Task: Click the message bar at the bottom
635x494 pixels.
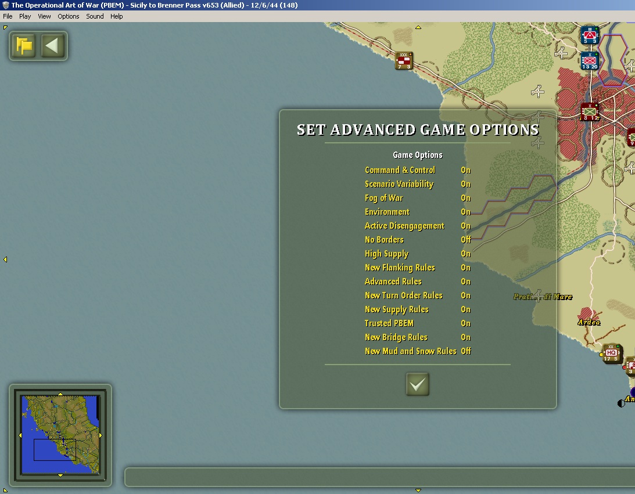Action: point(379,477)
